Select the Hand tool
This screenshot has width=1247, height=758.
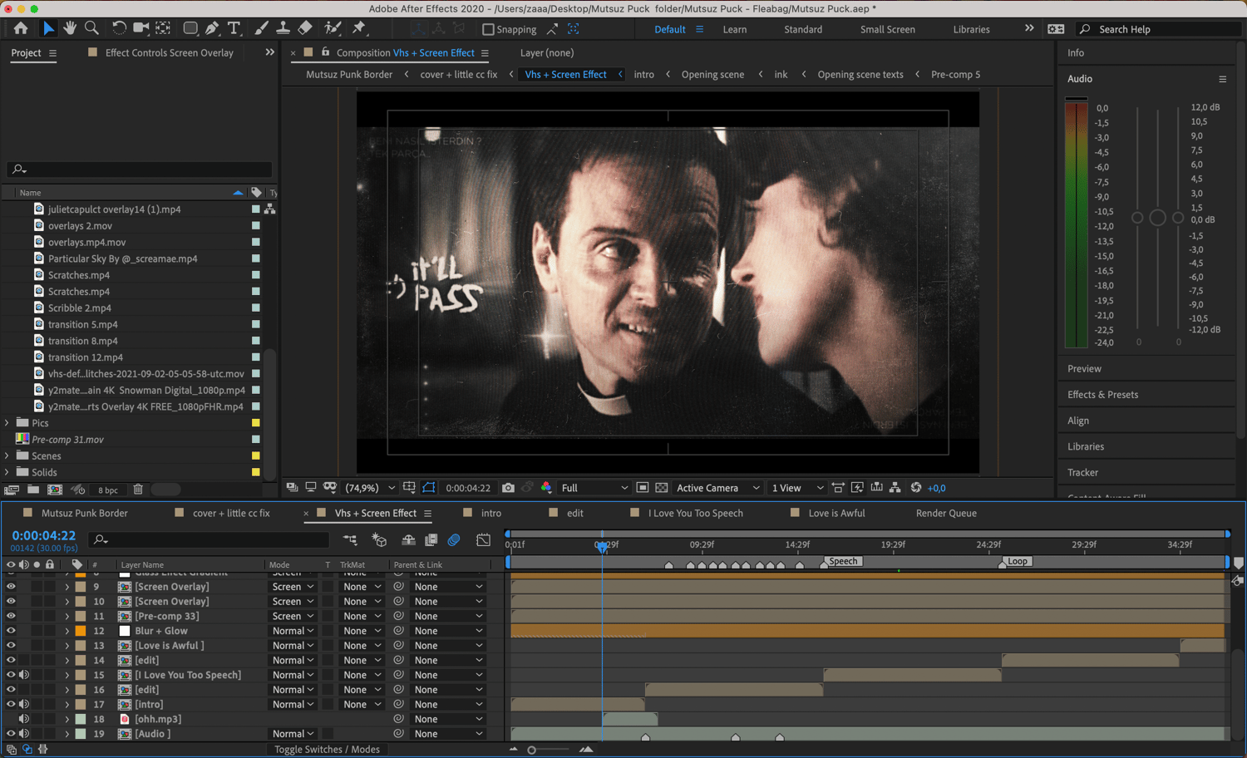70,28
